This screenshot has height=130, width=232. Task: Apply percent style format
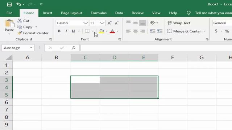pyautogui.click(x=227, y=31)
